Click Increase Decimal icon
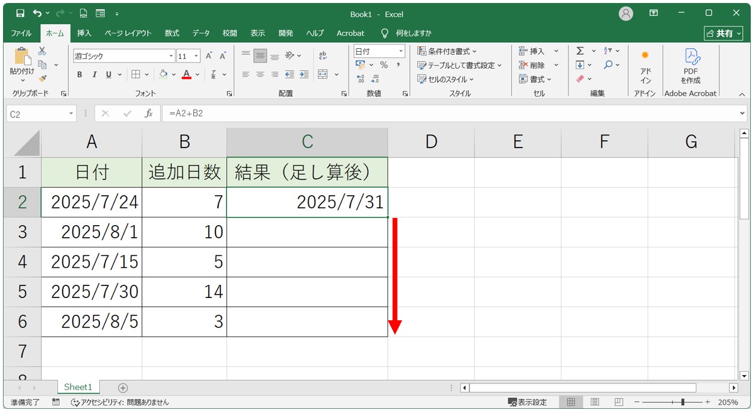755x413 pixels. tap(361, 78)
